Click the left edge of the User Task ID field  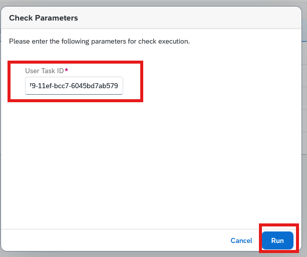pos(27,86)
